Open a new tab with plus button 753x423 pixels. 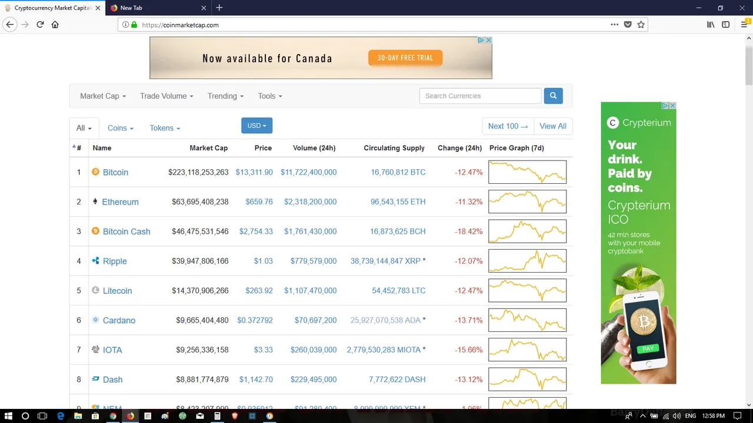click(219, 8)
